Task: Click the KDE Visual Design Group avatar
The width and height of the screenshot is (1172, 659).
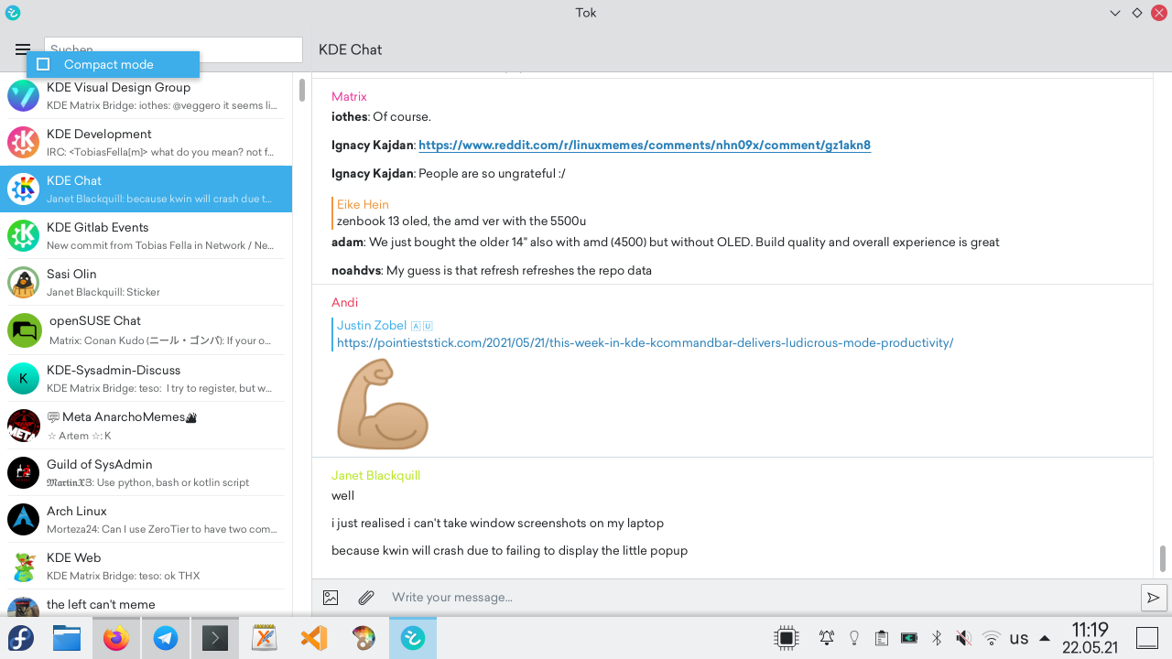Action: click(x=24, y=96)
